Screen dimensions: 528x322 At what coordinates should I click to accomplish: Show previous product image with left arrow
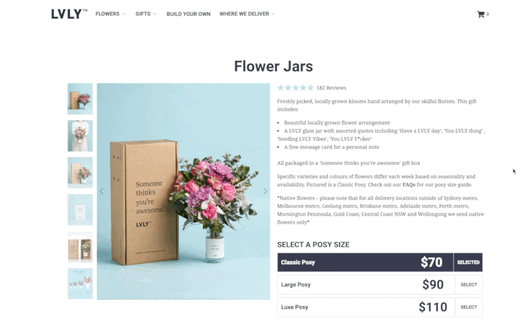tap(102, 191)
